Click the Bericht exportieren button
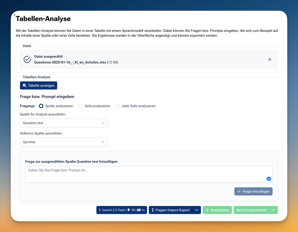The width and height of the screenshot is (298, 232). (251, 210)
